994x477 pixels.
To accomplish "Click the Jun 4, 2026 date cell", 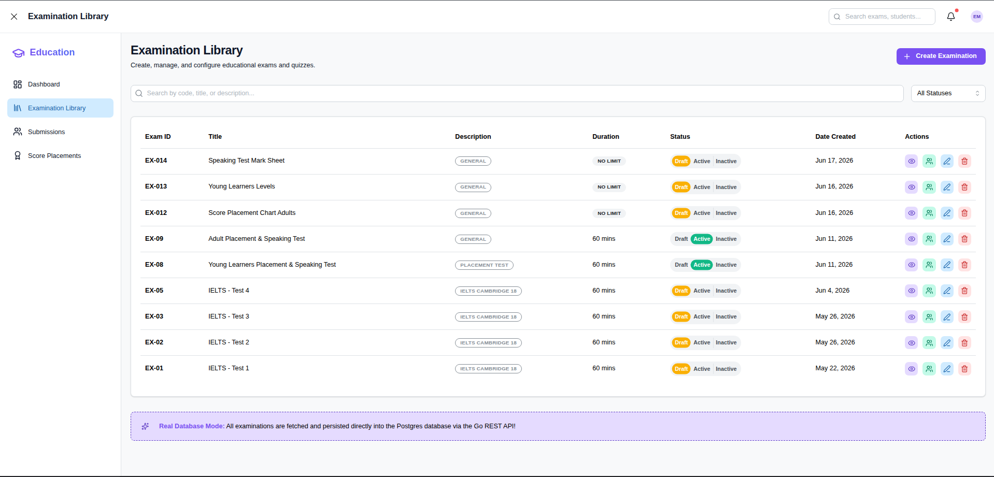I will 832,291.
